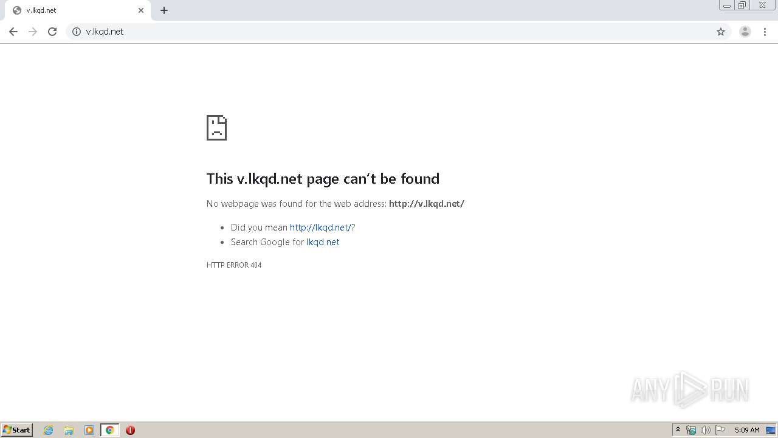Open a new tab

coord(164,10)
